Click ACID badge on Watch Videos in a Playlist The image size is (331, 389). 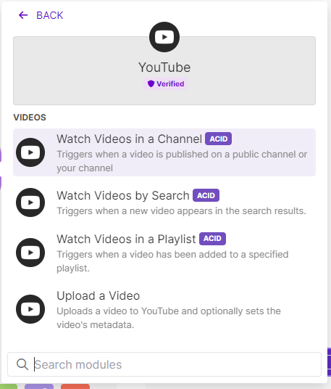tap(212, 239)
